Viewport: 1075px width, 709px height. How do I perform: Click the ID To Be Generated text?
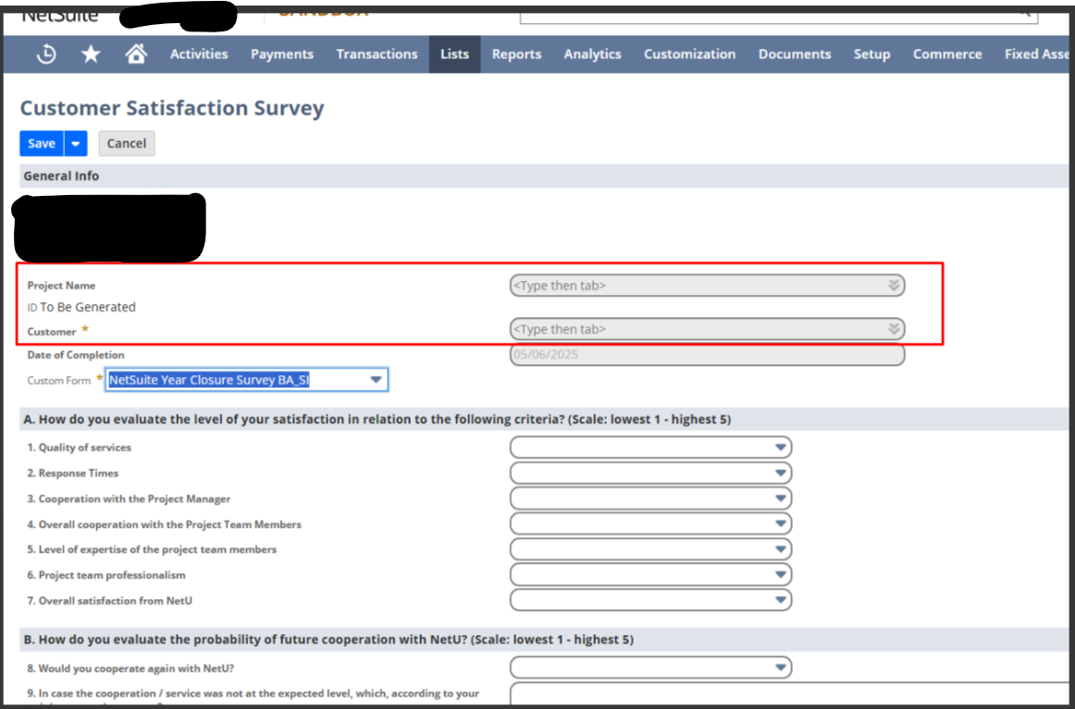tap(81, 307)
